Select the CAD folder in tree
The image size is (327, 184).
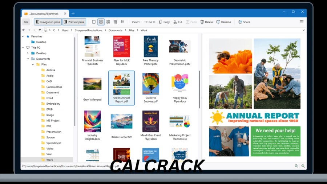point(47,81)
